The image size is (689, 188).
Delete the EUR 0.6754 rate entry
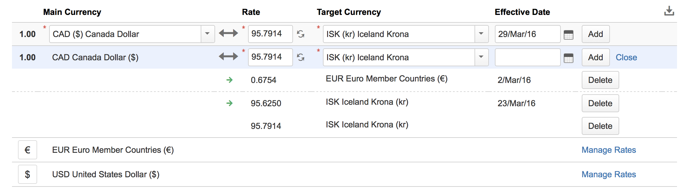click(x=600, y=80)
